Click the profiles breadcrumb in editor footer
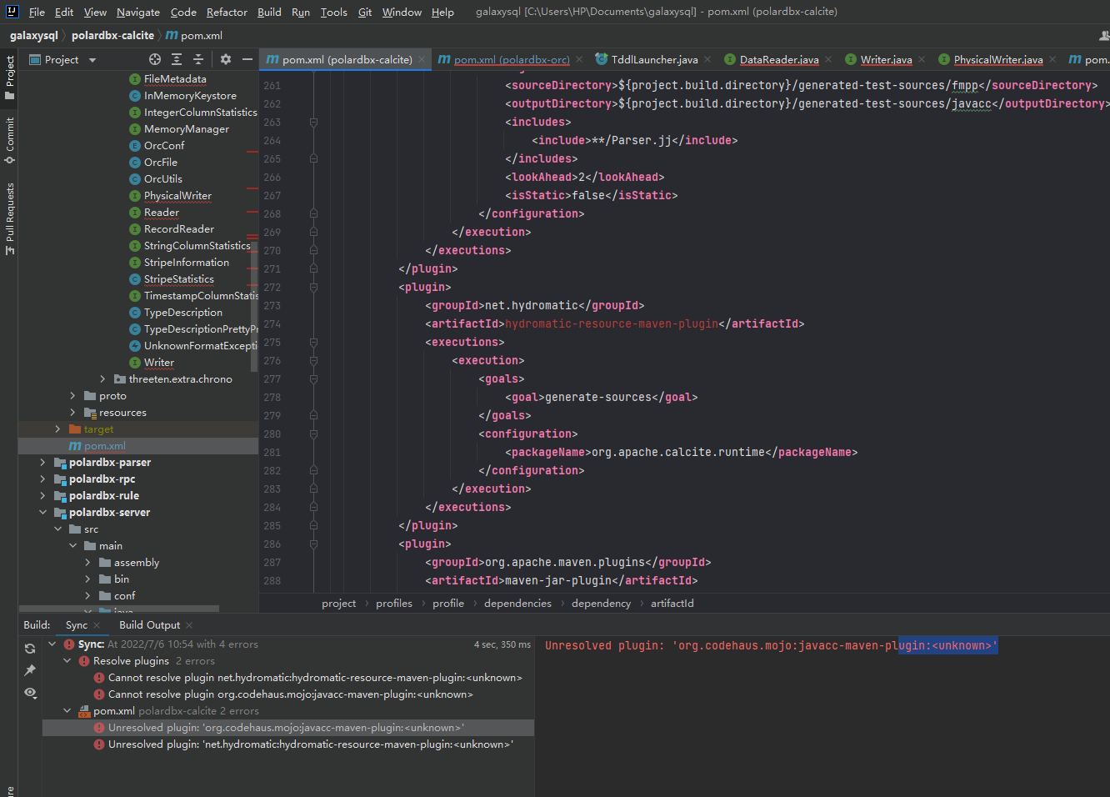Screen dimensions: 1110x797 [394, 604]
